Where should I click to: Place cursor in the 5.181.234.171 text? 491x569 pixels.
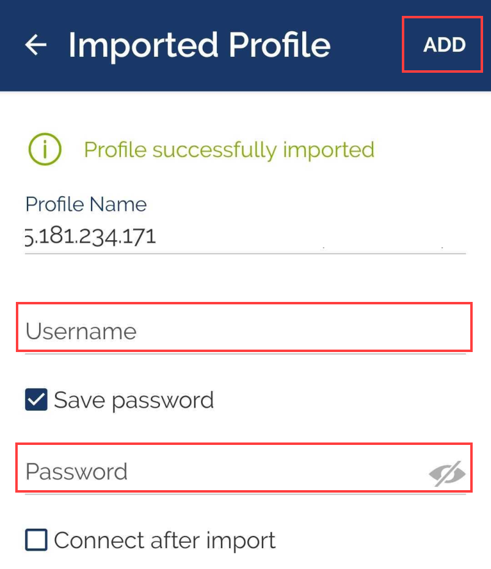coord(90,236)
